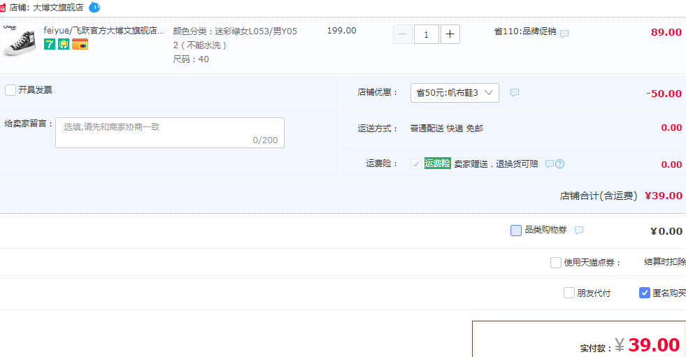Open the 省50元:帆布鞋3 store discount dropdown
The width and height of the screenshot is (686, 357).
pyautogui.click(x=455, y=93)
